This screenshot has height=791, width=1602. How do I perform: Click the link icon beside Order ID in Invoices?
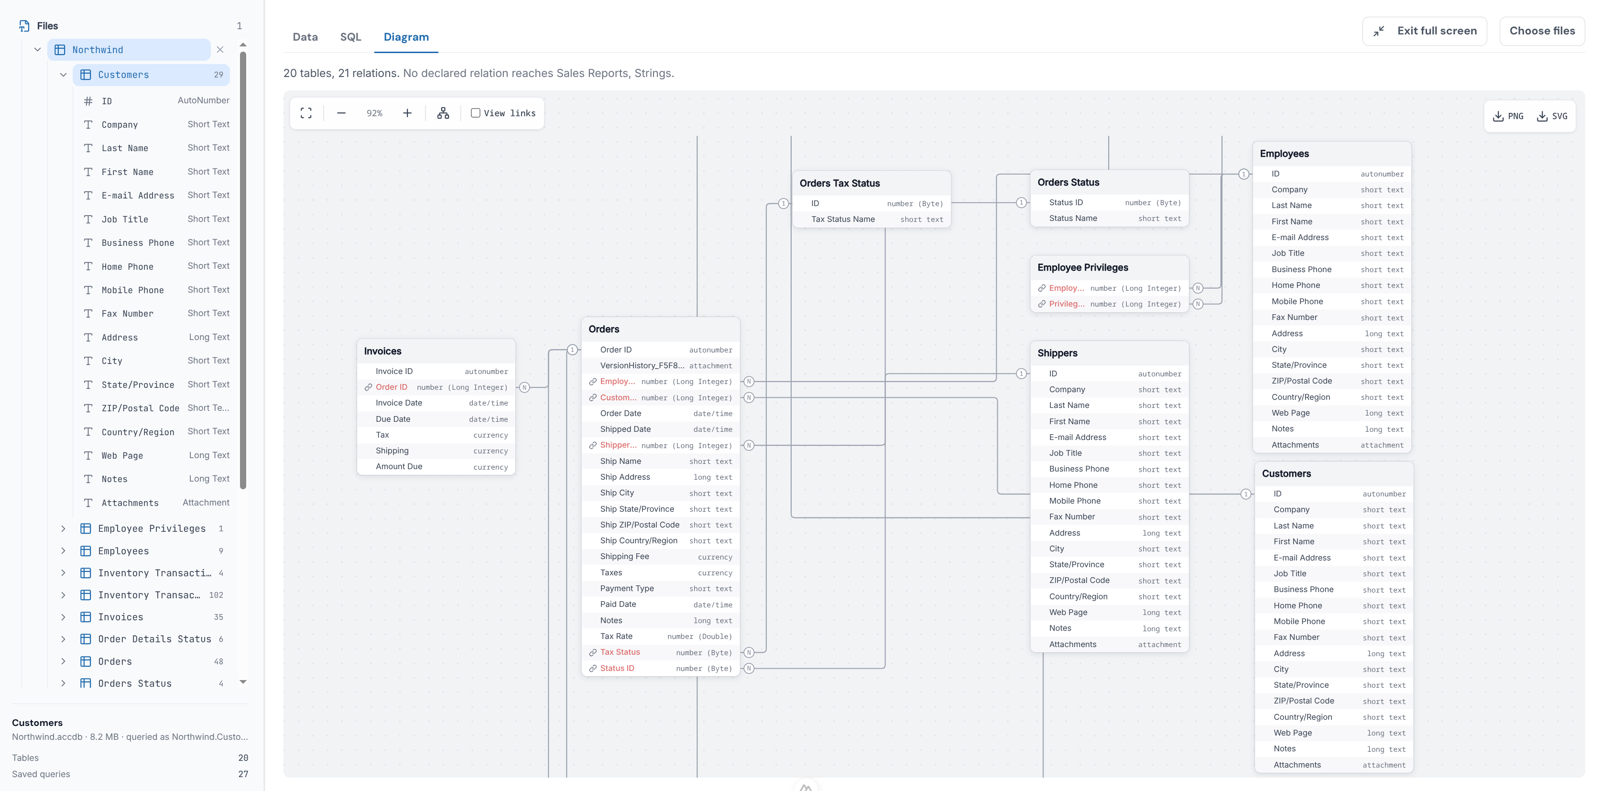(x=368, y=388)
